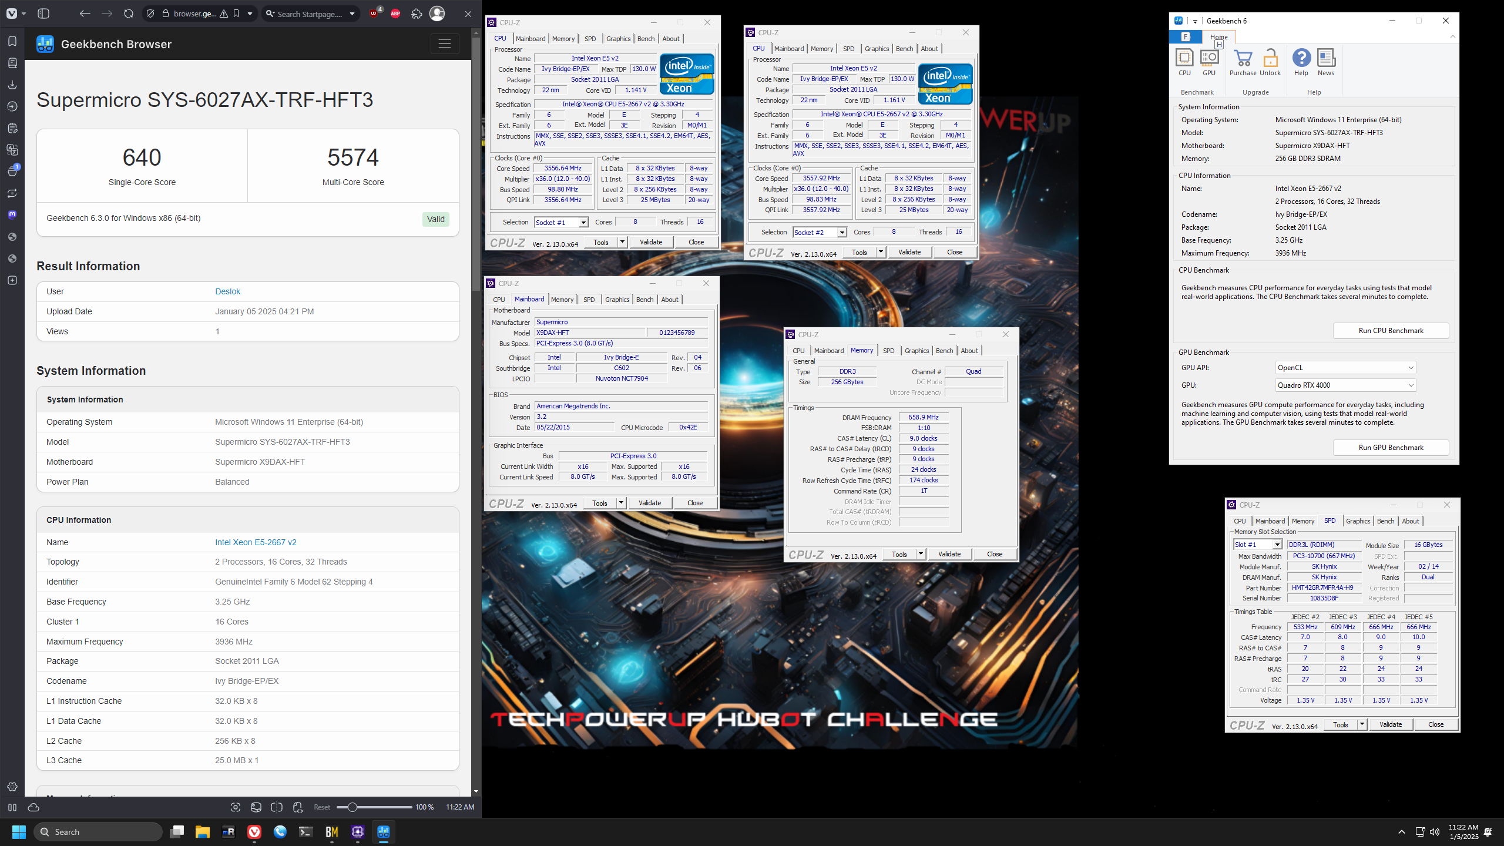1504x846 pixels.
Task: Open the taskbar volume control
Action: tap(1435, 832)
